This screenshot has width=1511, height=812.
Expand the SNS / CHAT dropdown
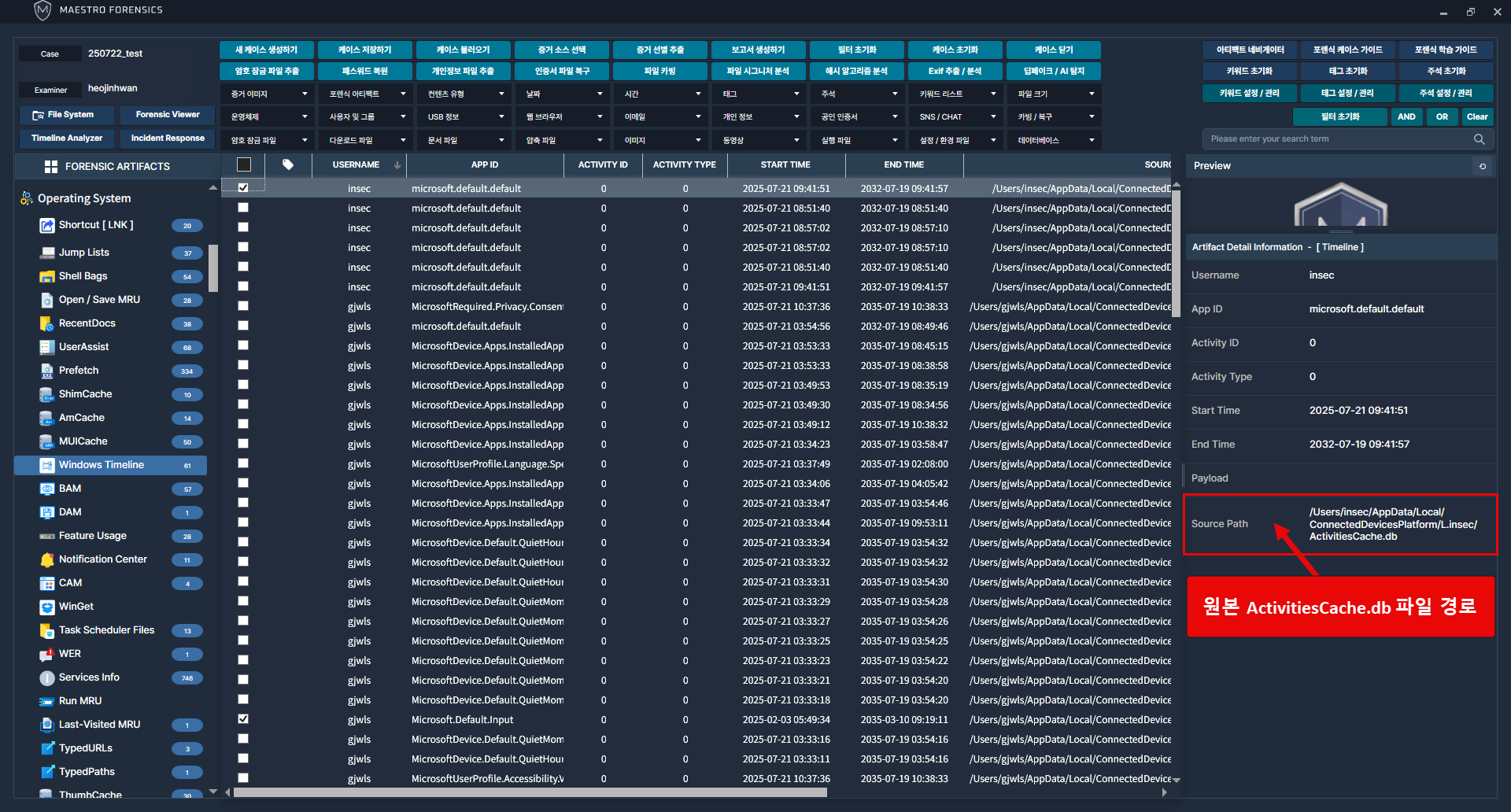(955, 117)
